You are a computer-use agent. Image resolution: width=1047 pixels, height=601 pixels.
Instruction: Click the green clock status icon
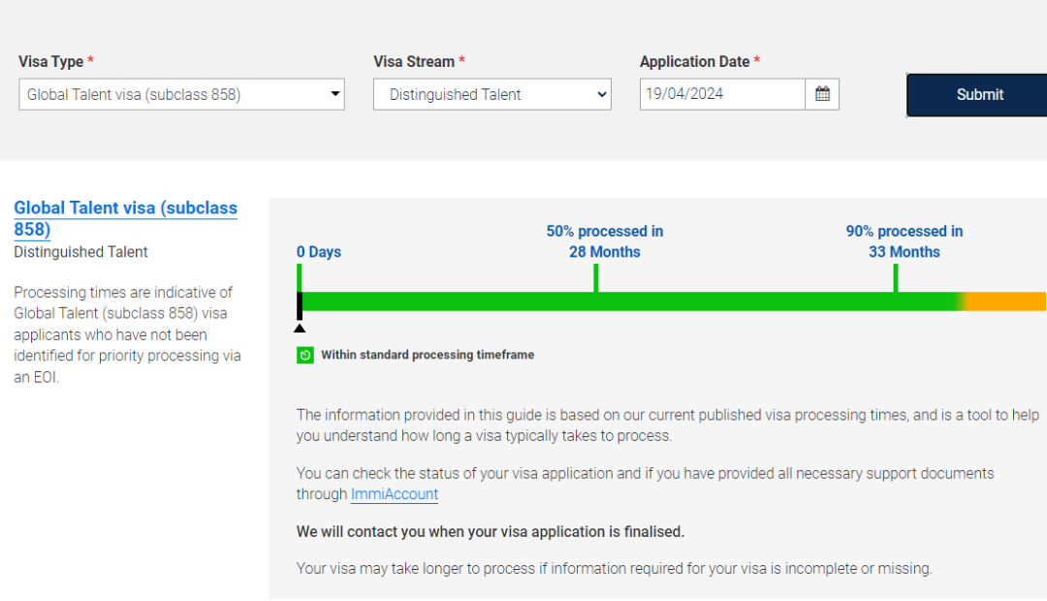304,355
